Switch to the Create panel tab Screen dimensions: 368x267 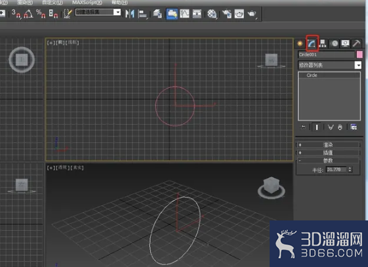[300, 43]
